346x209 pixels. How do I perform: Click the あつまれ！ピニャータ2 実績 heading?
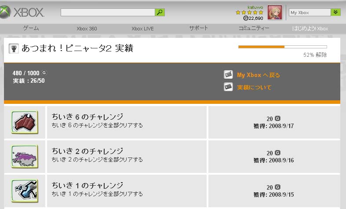[x=77, y=48]
